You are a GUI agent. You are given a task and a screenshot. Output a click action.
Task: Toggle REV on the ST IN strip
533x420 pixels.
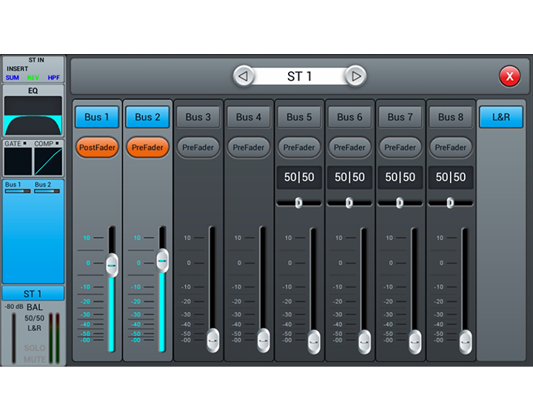pos(33,78)
